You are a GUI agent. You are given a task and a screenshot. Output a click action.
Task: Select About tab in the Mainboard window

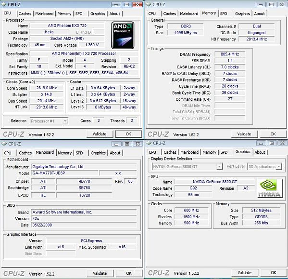[115, 153]
